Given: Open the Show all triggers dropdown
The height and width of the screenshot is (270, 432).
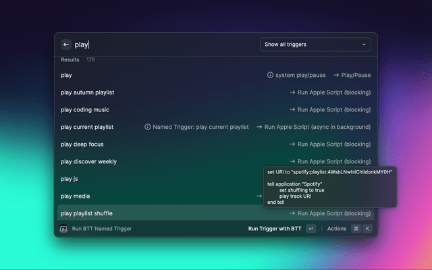Looking at the screenshot, I should tap(315, 45).
